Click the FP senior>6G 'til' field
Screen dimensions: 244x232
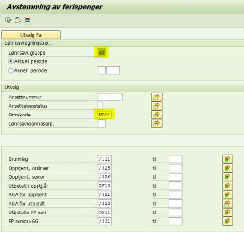(x=175, y=221)
